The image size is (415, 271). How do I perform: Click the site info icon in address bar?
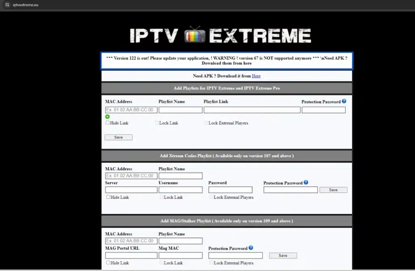coord(7,4)
